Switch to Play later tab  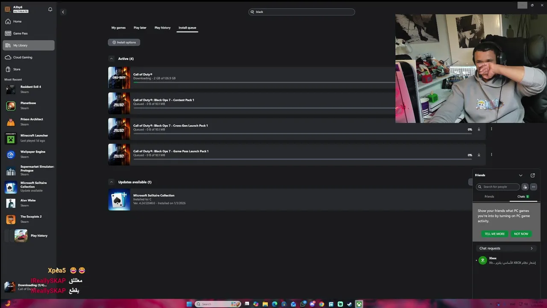[x=140, y=28]
